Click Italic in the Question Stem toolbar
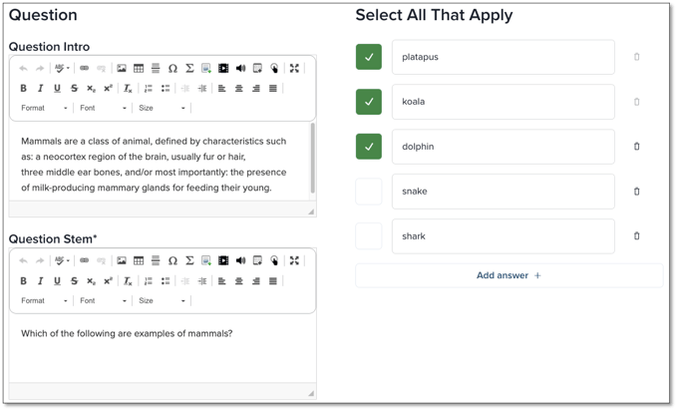The height and width of the screenshot is (410, 677). pos(40,281)
